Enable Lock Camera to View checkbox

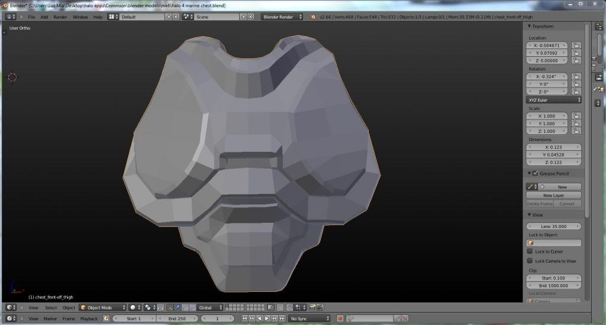[530, 261]
